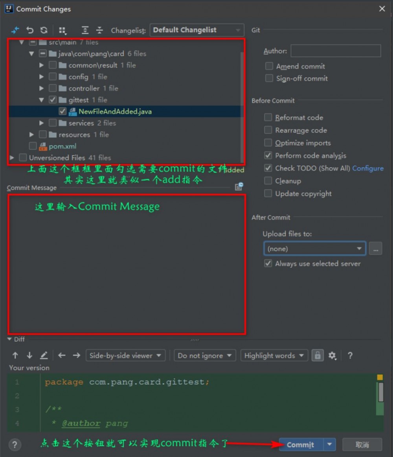Click the Show Diff toolbar icon
This screenshot has width=393, height=457.
pos(15,30)
